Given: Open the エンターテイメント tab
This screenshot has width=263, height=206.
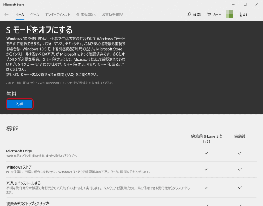Looking at the screenshot, I should (58, 15).
